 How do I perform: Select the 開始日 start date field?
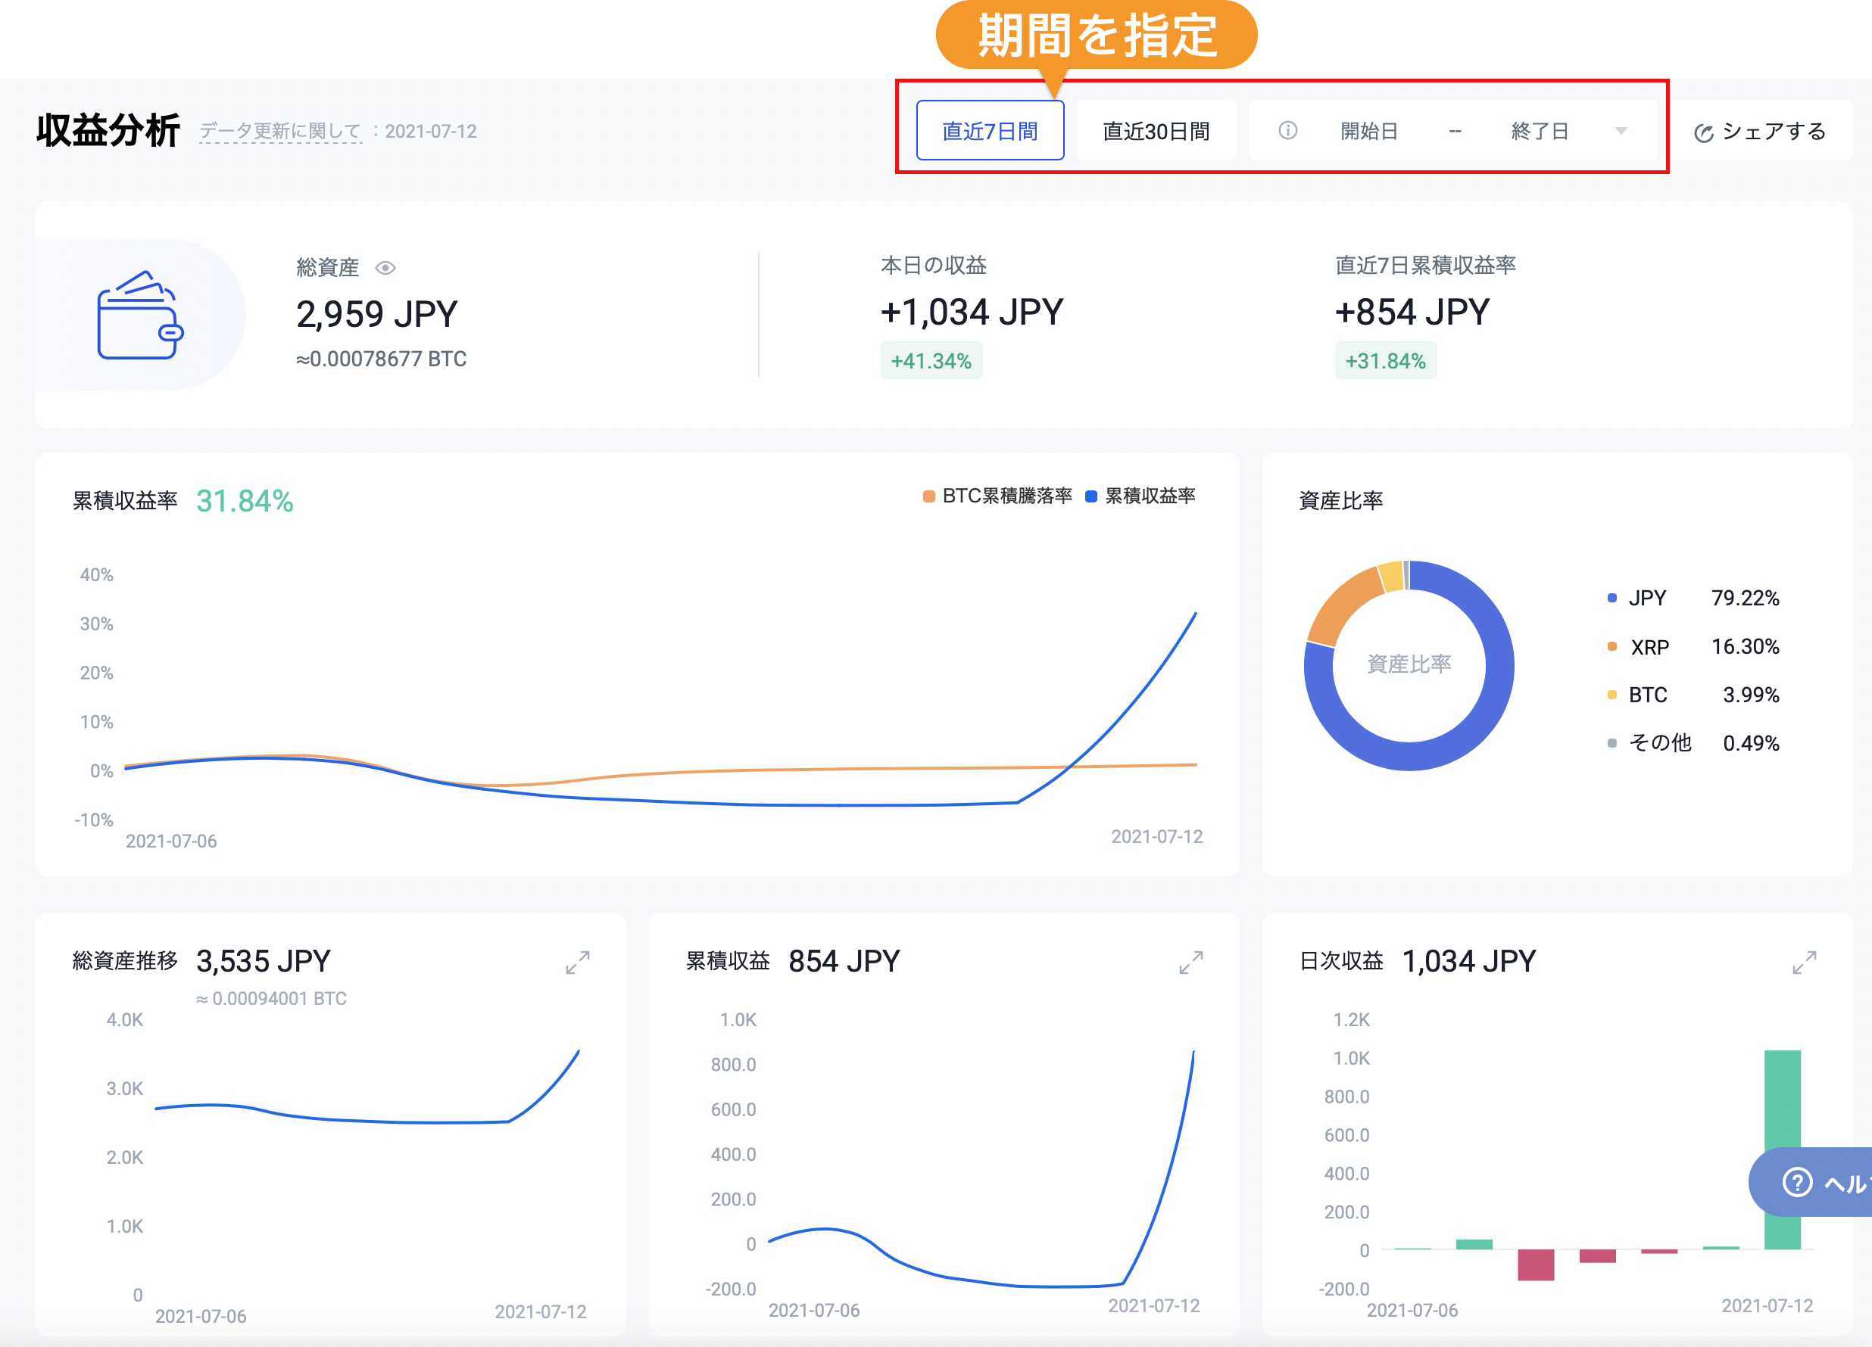click(1368, 130)
